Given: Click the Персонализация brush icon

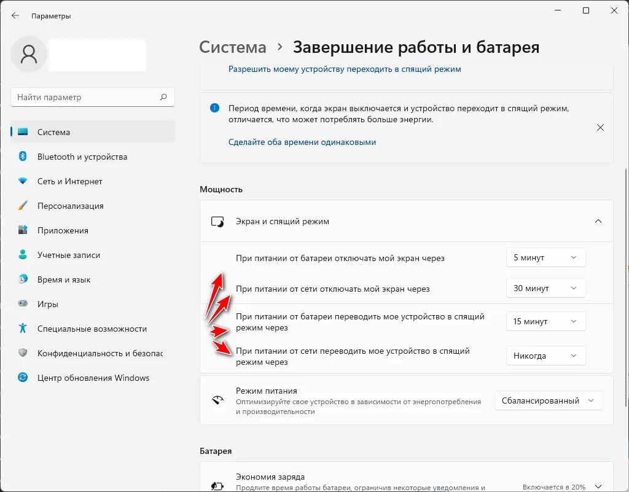Looking at the screenshot, I should 23,206.
